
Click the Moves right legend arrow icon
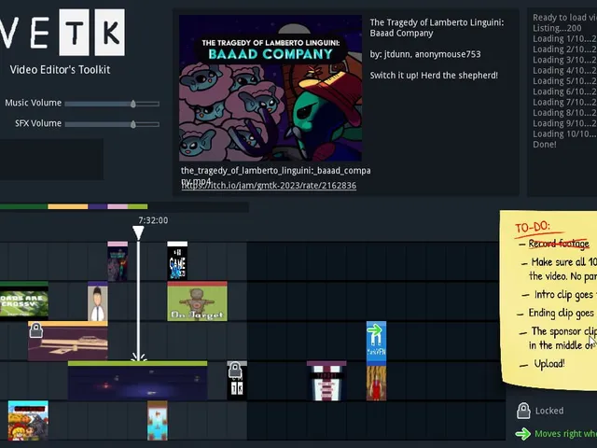click(x=522, y=433)
